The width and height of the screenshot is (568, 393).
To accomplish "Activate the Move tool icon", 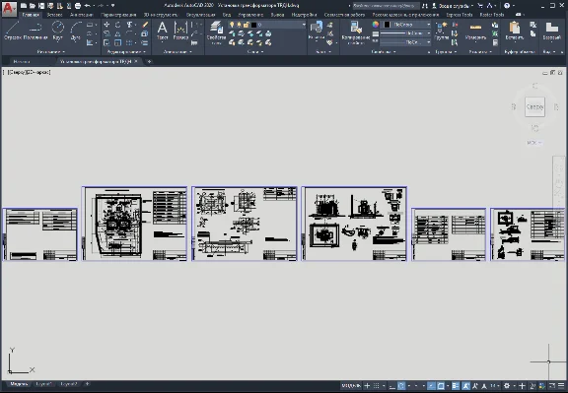I will pyautogui.click(x=106, y=25).
